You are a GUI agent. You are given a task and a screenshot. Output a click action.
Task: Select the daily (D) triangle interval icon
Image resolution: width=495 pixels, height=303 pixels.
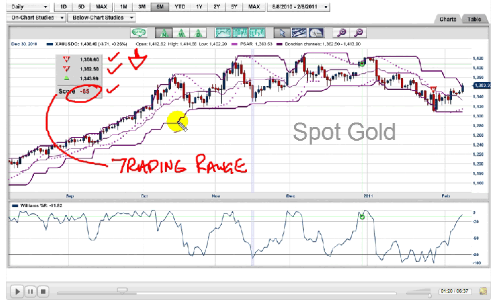point(198,33)
